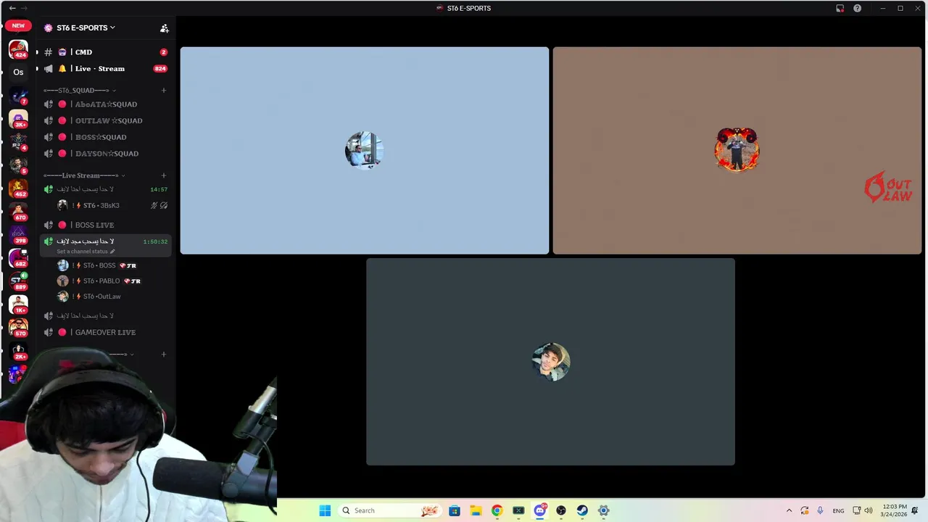Open the server with the 889 badge
The image size is (928, 522).
(x=18, y=281)
